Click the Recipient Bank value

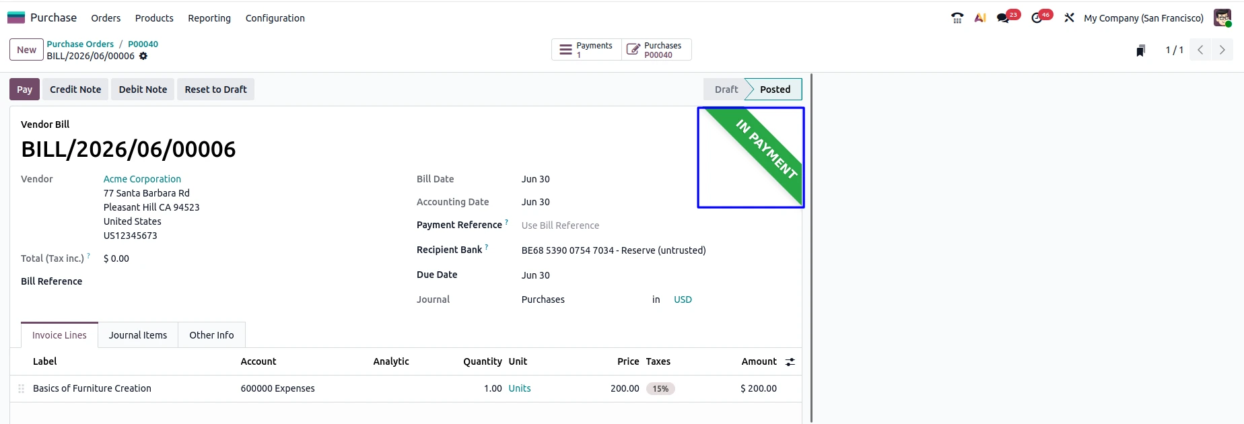click(x=613, y=250)
